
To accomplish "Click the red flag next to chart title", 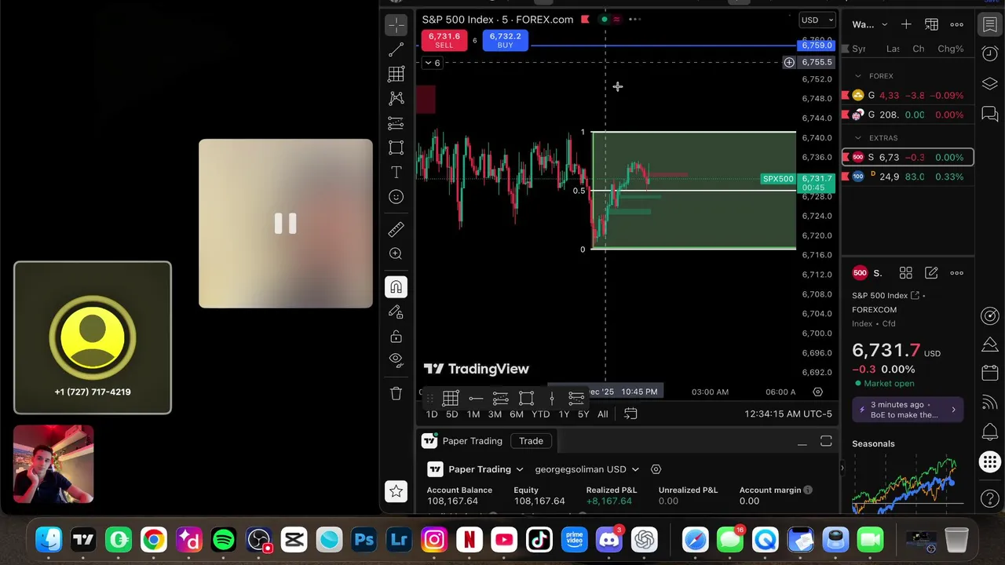I will pyautogui.click(x=585, y=19).
